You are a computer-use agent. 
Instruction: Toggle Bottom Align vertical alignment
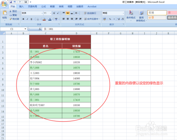(72, 13)
